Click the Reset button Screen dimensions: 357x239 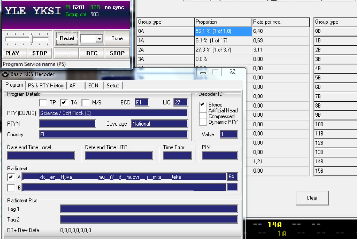pyautogui.click(x=67, y=38)
